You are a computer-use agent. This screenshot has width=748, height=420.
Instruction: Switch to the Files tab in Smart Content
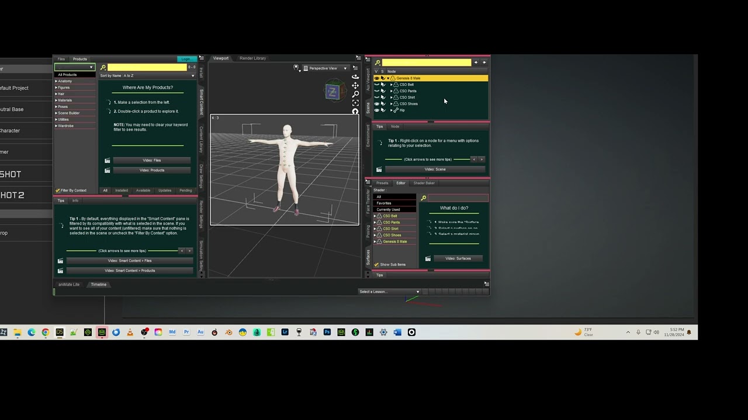click(61, 59)
